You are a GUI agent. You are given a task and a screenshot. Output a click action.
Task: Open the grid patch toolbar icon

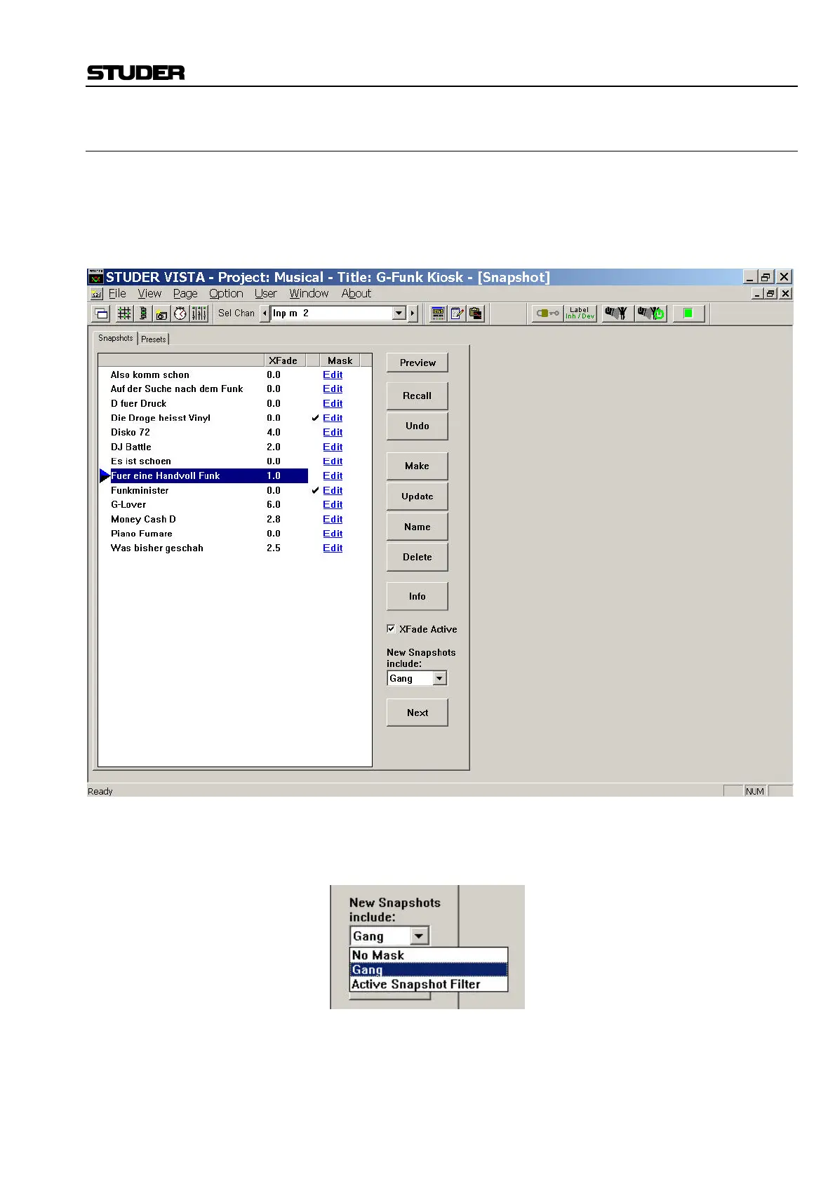click(x=124, y=313)
